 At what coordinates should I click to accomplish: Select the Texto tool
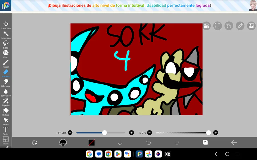(x=6, y=131)
